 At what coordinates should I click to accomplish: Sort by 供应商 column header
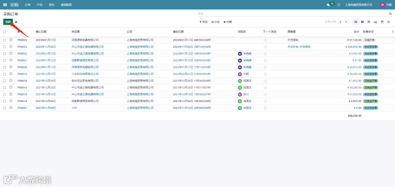[76, 32]
